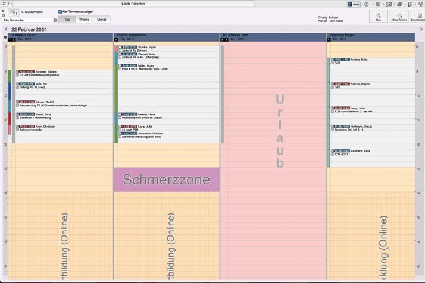The width and height of the screenshot is (425, 283).
Task: Select Victoria Mustermann column header
Action: point(167,37)
